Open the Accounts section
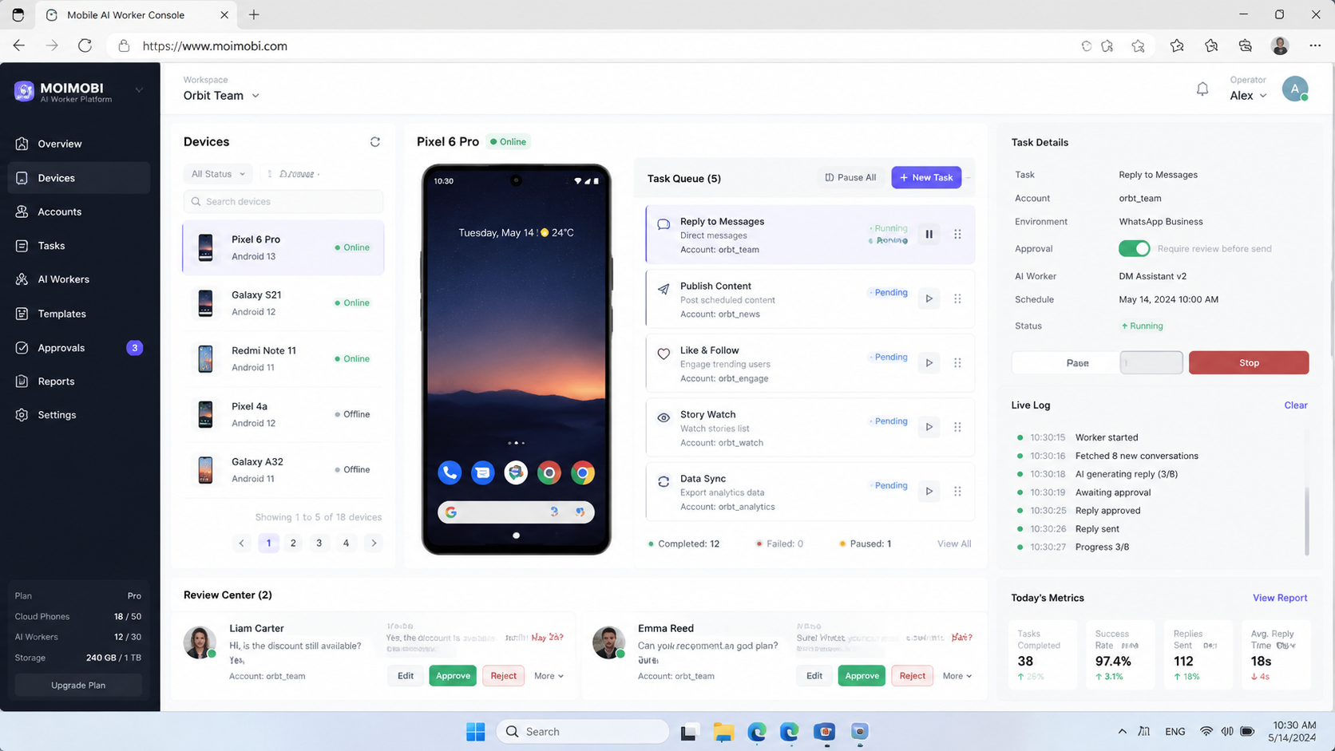Viewport: 1335px width, 751px height. pyautogui.click(x=78, y=211)
